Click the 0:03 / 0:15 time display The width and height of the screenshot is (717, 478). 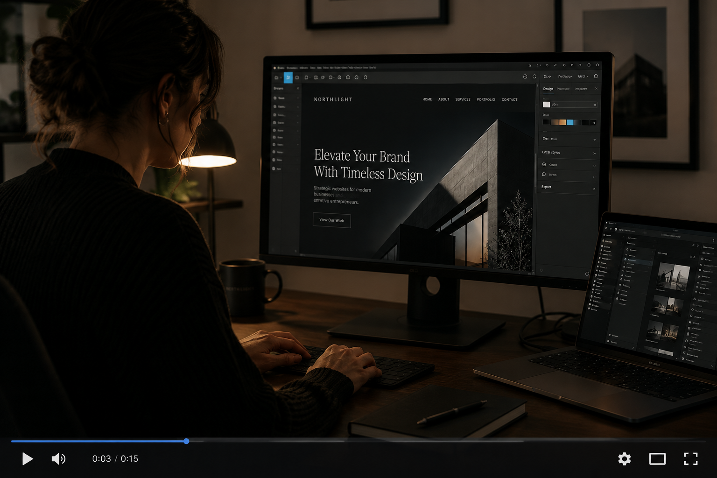point(115,459)
